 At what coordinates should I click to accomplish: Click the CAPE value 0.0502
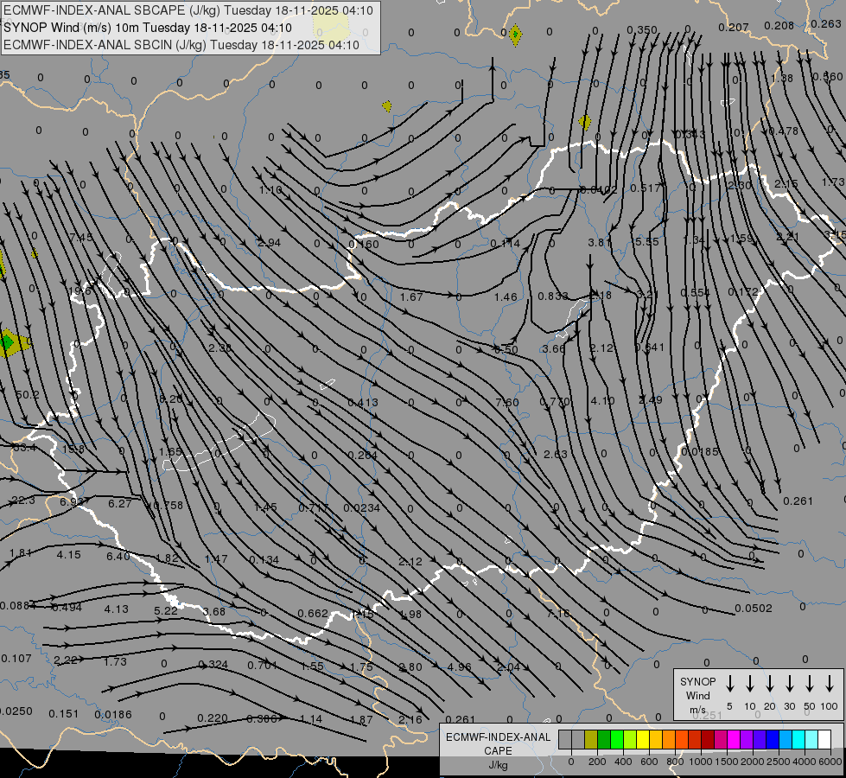754,608
